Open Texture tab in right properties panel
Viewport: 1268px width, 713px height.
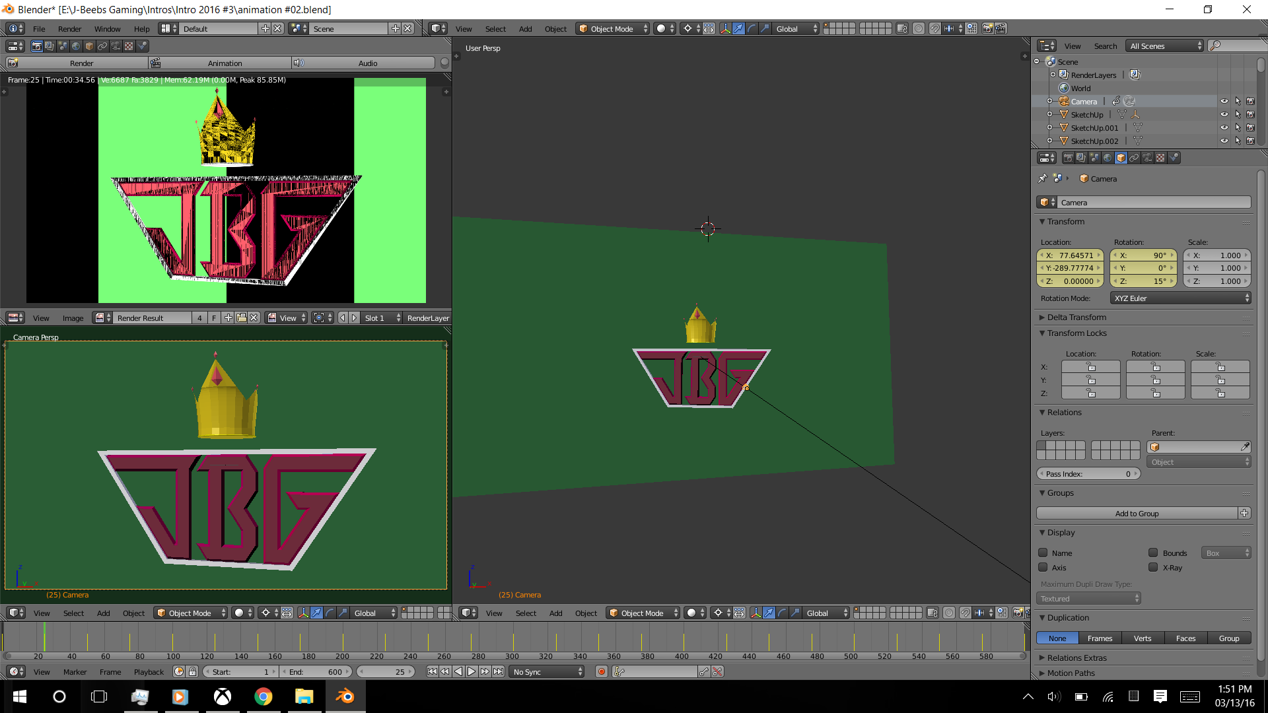1160,158
